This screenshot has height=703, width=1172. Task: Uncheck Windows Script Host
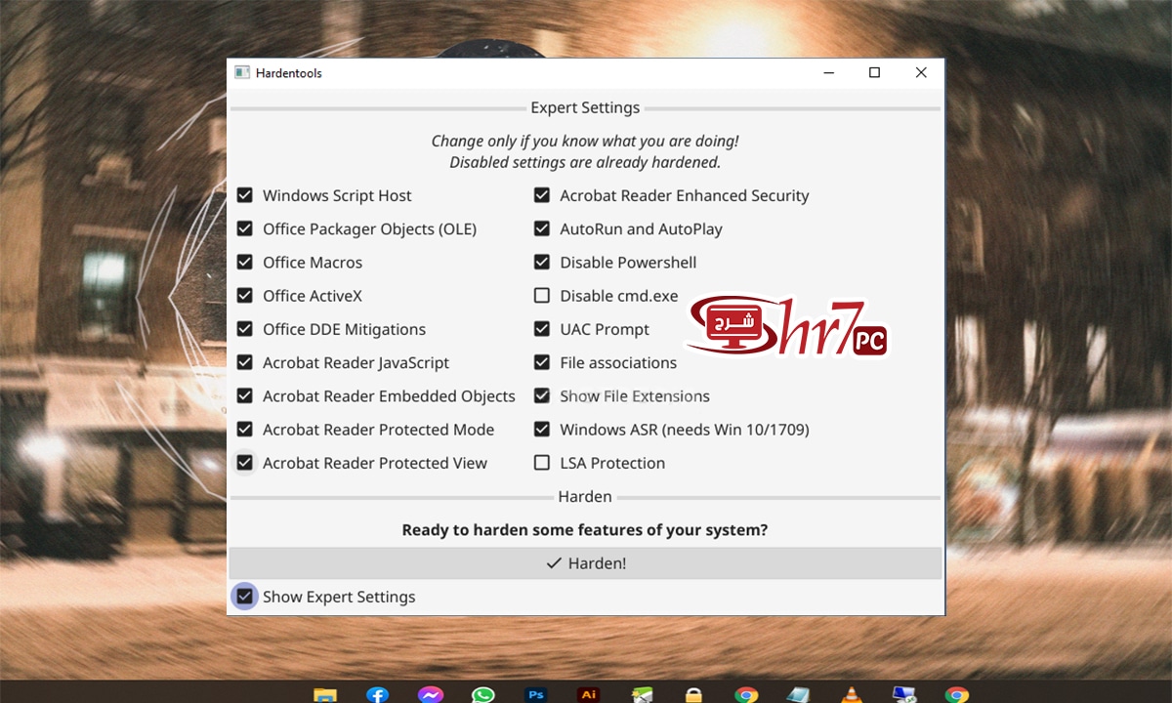click(x=244, y=195)
